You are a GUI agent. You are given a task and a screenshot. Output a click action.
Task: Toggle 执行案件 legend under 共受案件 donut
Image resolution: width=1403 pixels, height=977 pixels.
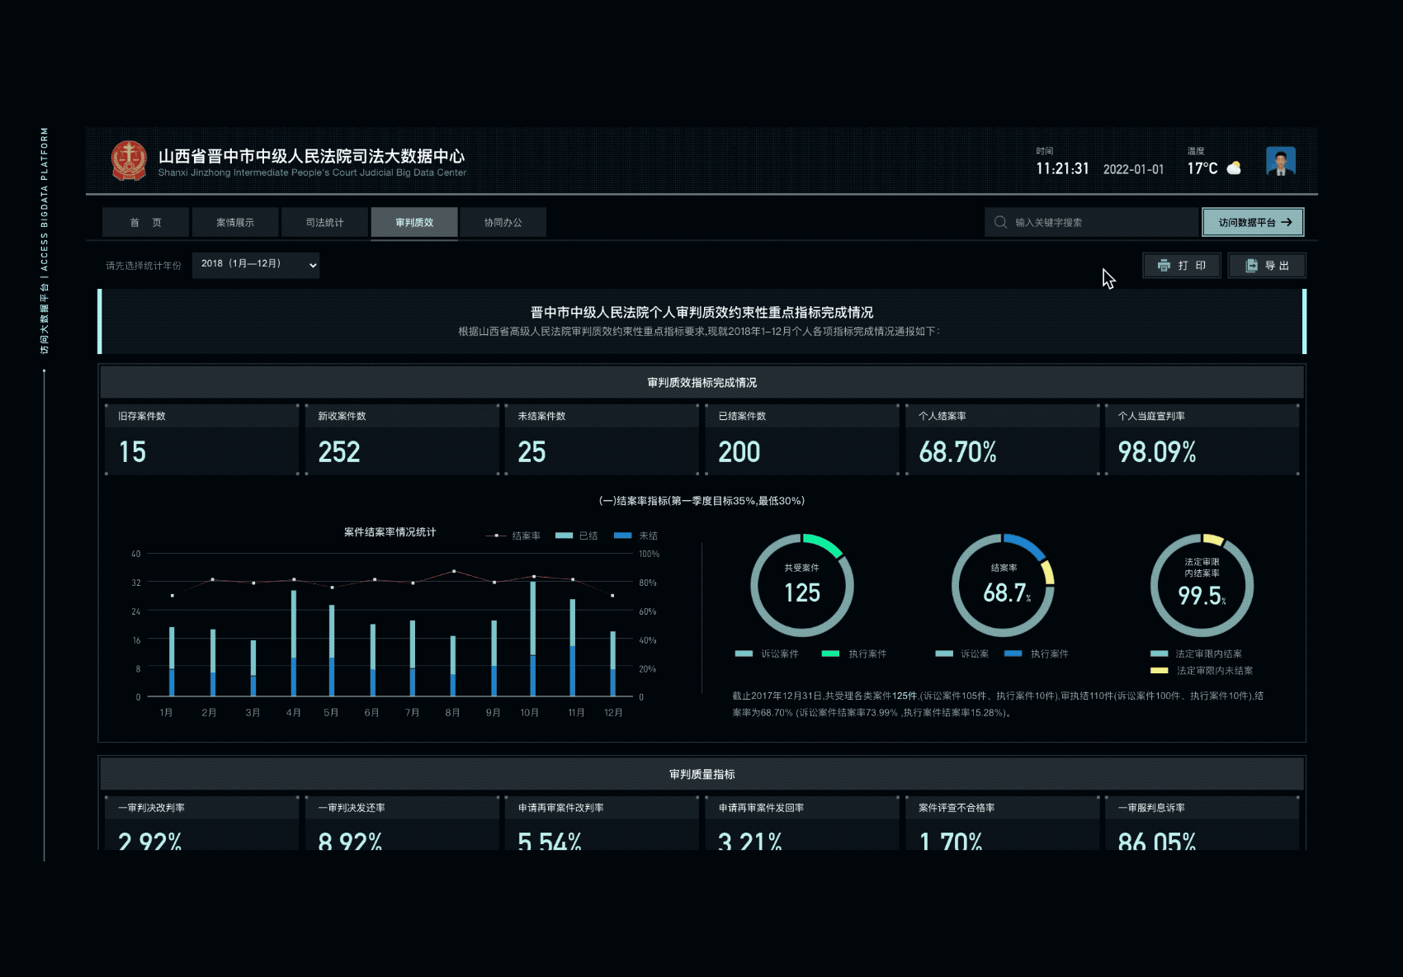(854, 654)
